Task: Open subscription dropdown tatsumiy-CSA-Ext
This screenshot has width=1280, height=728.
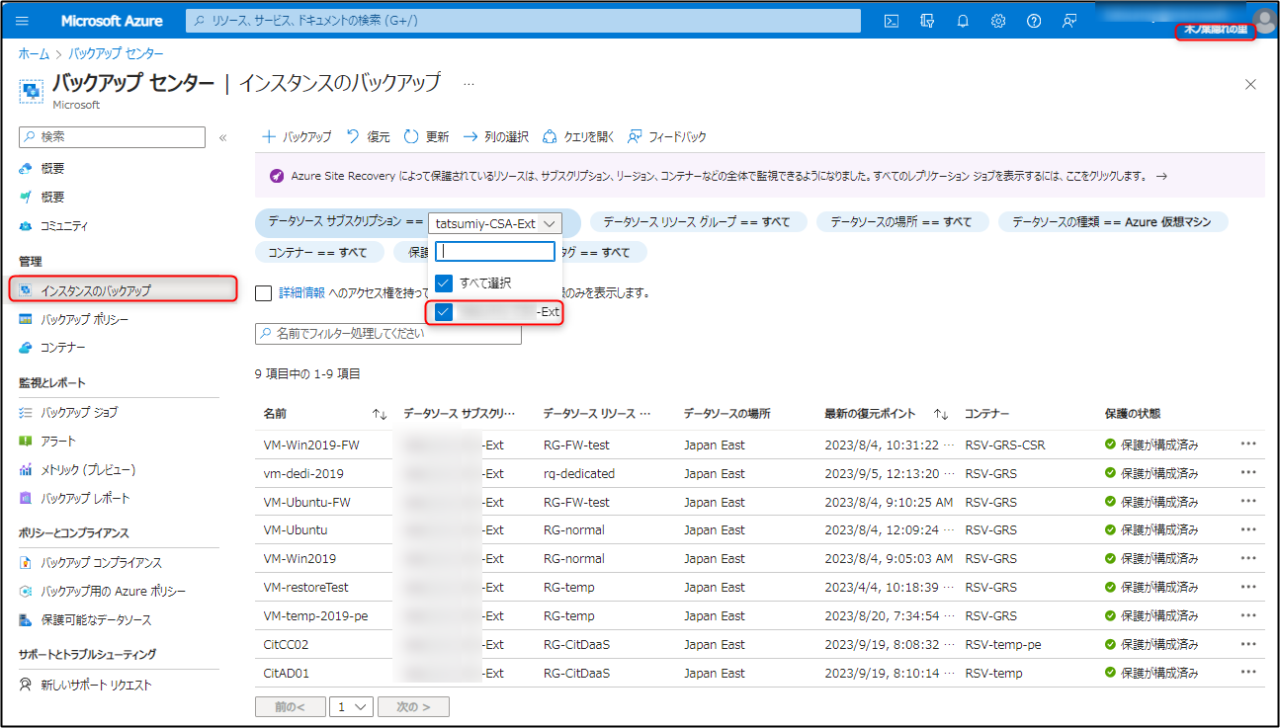Action: pyautogui.click(x=495, y=223)
